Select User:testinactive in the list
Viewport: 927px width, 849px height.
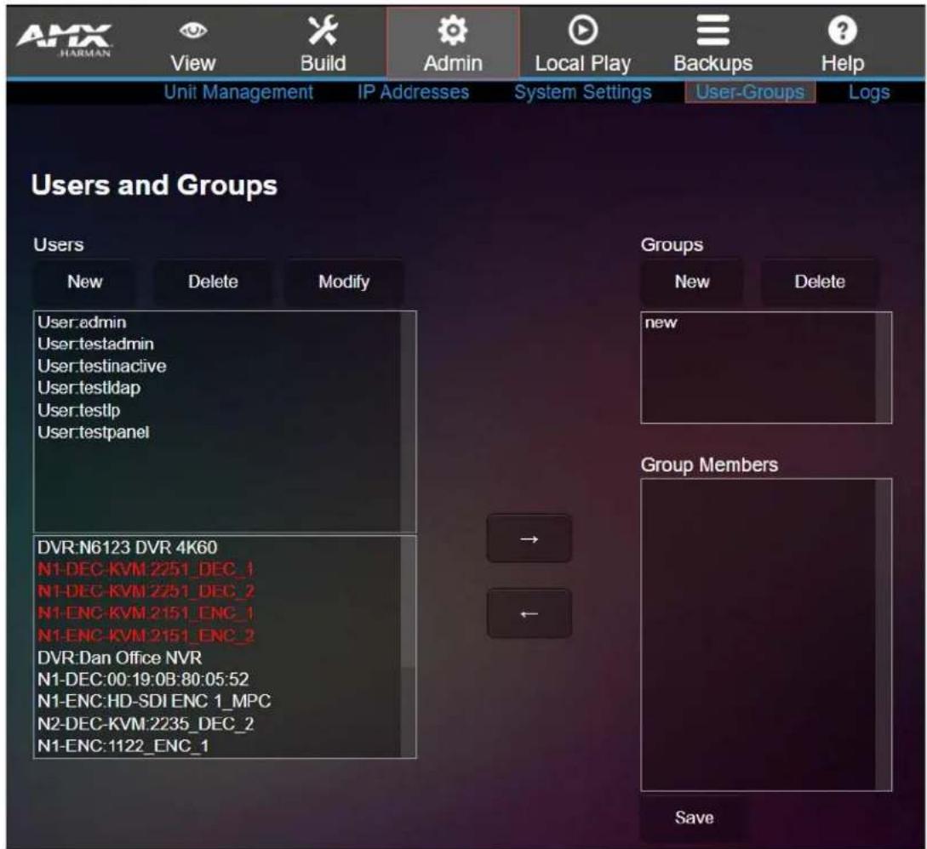[x=218, y=366]
